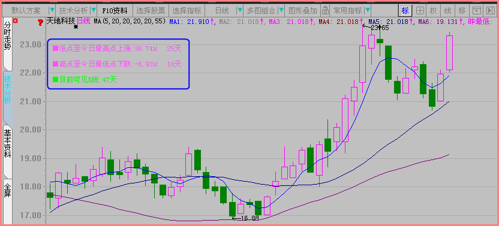Click the lock icon next to 图形叠加
This screenshot has width=499, height=226.
click(x=325, y=11)
